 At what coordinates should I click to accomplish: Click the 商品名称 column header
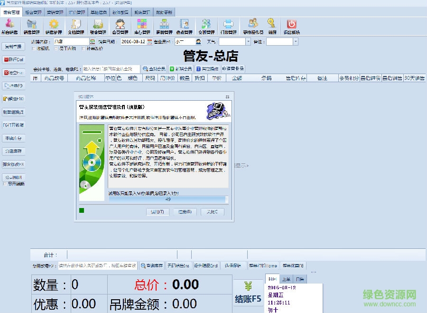86,78
